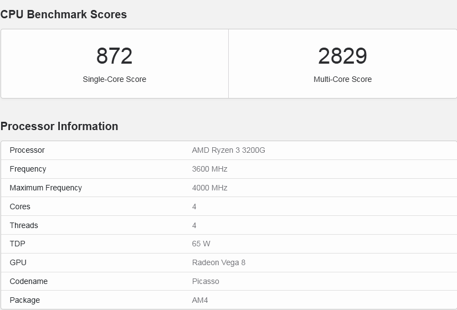Click the Codename row label

29,281
